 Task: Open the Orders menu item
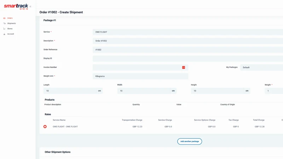tap(10, 18)
